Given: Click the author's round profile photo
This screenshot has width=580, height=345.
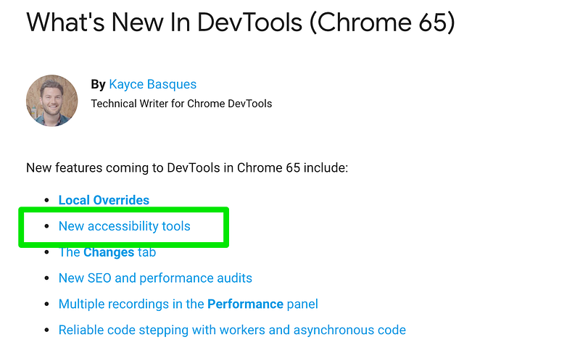Looking at the screenshot, I should click(x=51, y=101).
